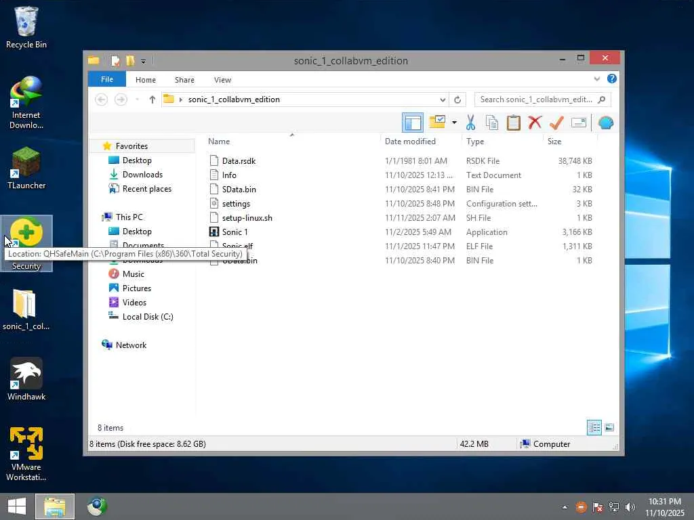Select Favorites in the navigation pane

click(x=131, y=146)
